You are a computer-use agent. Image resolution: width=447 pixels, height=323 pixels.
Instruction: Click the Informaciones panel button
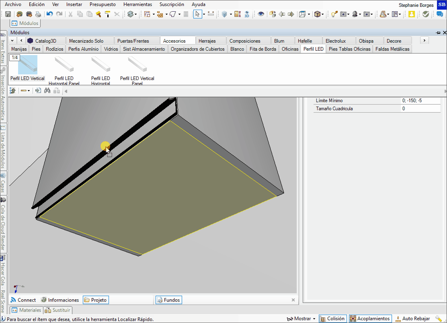(x=59, y=300)
